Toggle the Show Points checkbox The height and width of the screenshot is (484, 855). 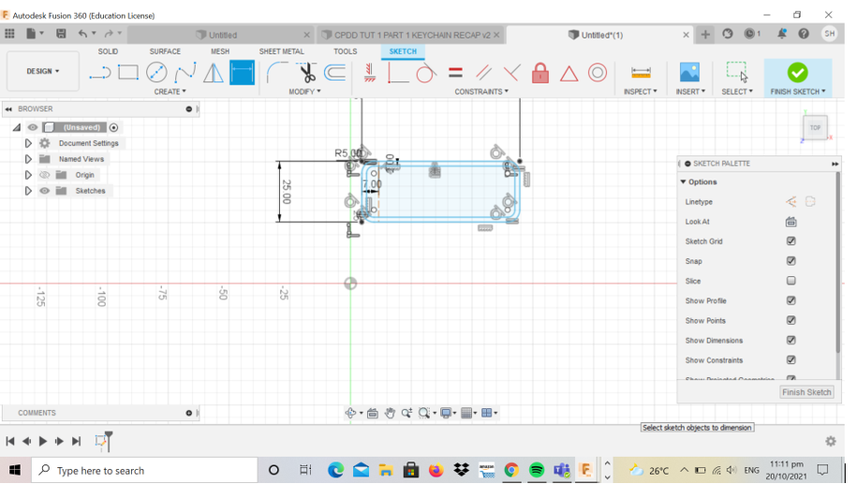pos(791,320)
